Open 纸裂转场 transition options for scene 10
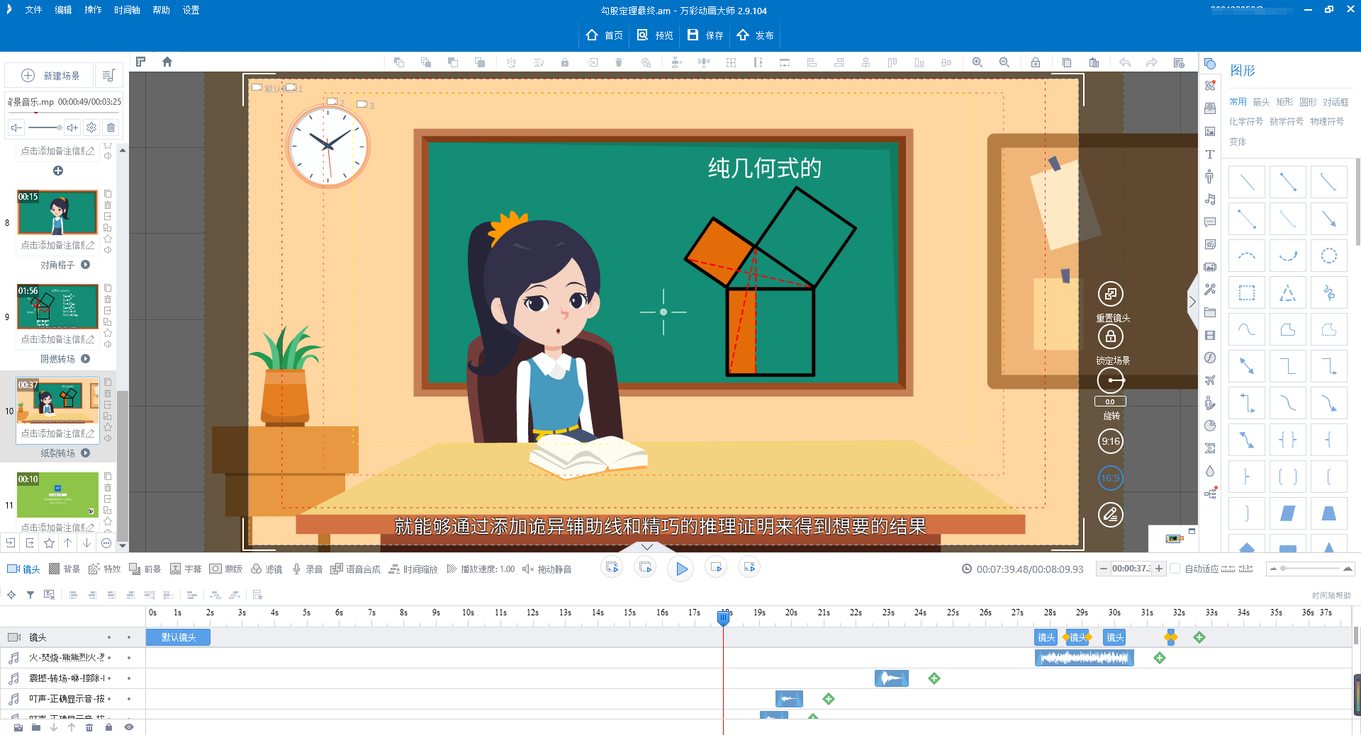The width and height of the screenshot is (1361, 735). [85, 453]
